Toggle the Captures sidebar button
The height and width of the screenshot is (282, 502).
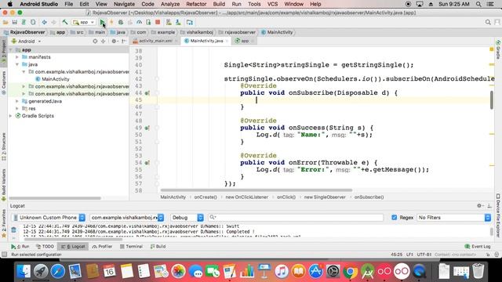point(4,82)
